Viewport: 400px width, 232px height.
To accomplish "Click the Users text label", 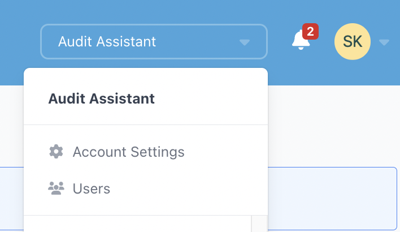I will coord(92,189).
